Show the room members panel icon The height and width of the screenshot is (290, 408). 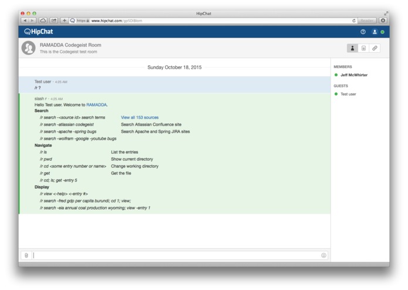[352, 48]
